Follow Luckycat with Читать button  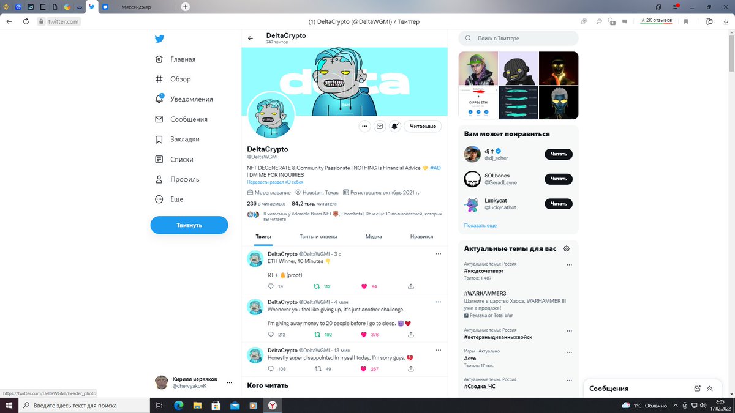pos(559,204)
